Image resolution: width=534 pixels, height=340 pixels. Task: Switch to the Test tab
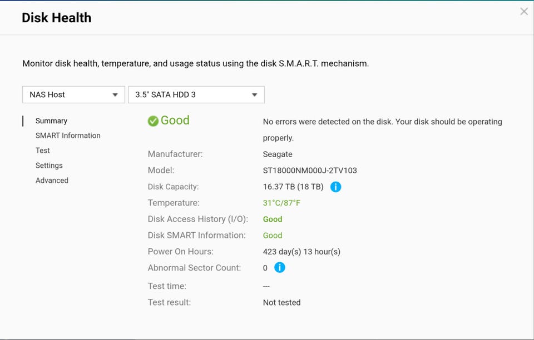pos(43,151)
